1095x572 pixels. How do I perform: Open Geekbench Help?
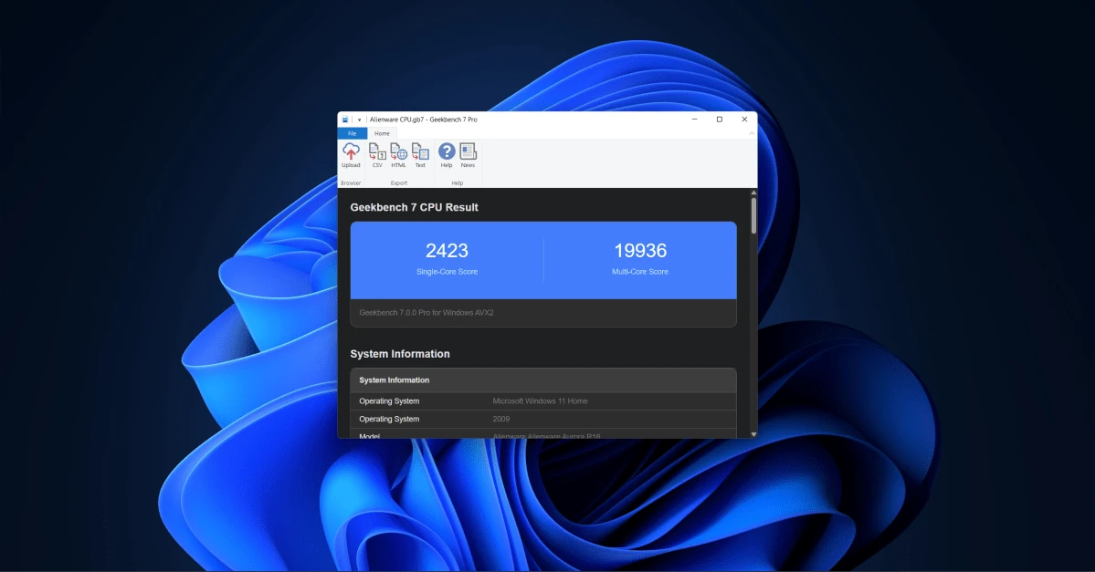(x=447, y=156)
